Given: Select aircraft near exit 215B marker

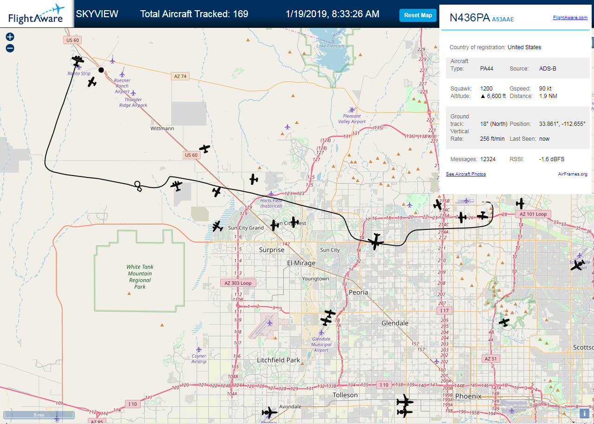Looking at the screenshot, I should (x=437, y=204).
